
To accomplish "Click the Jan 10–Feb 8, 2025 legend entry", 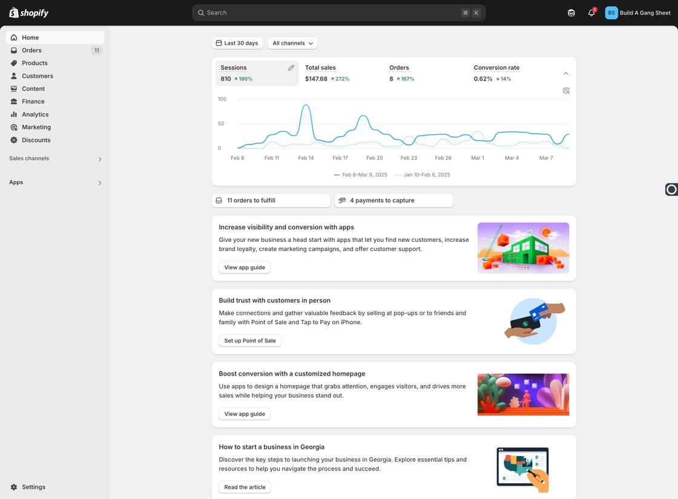I will 423,175.
